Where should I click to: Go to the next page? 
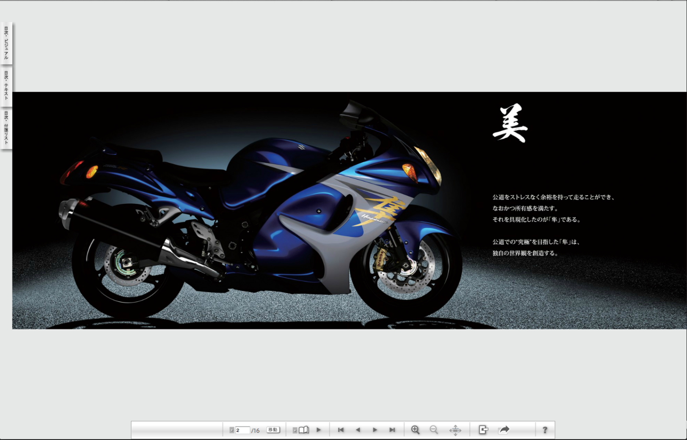[375, 430]
